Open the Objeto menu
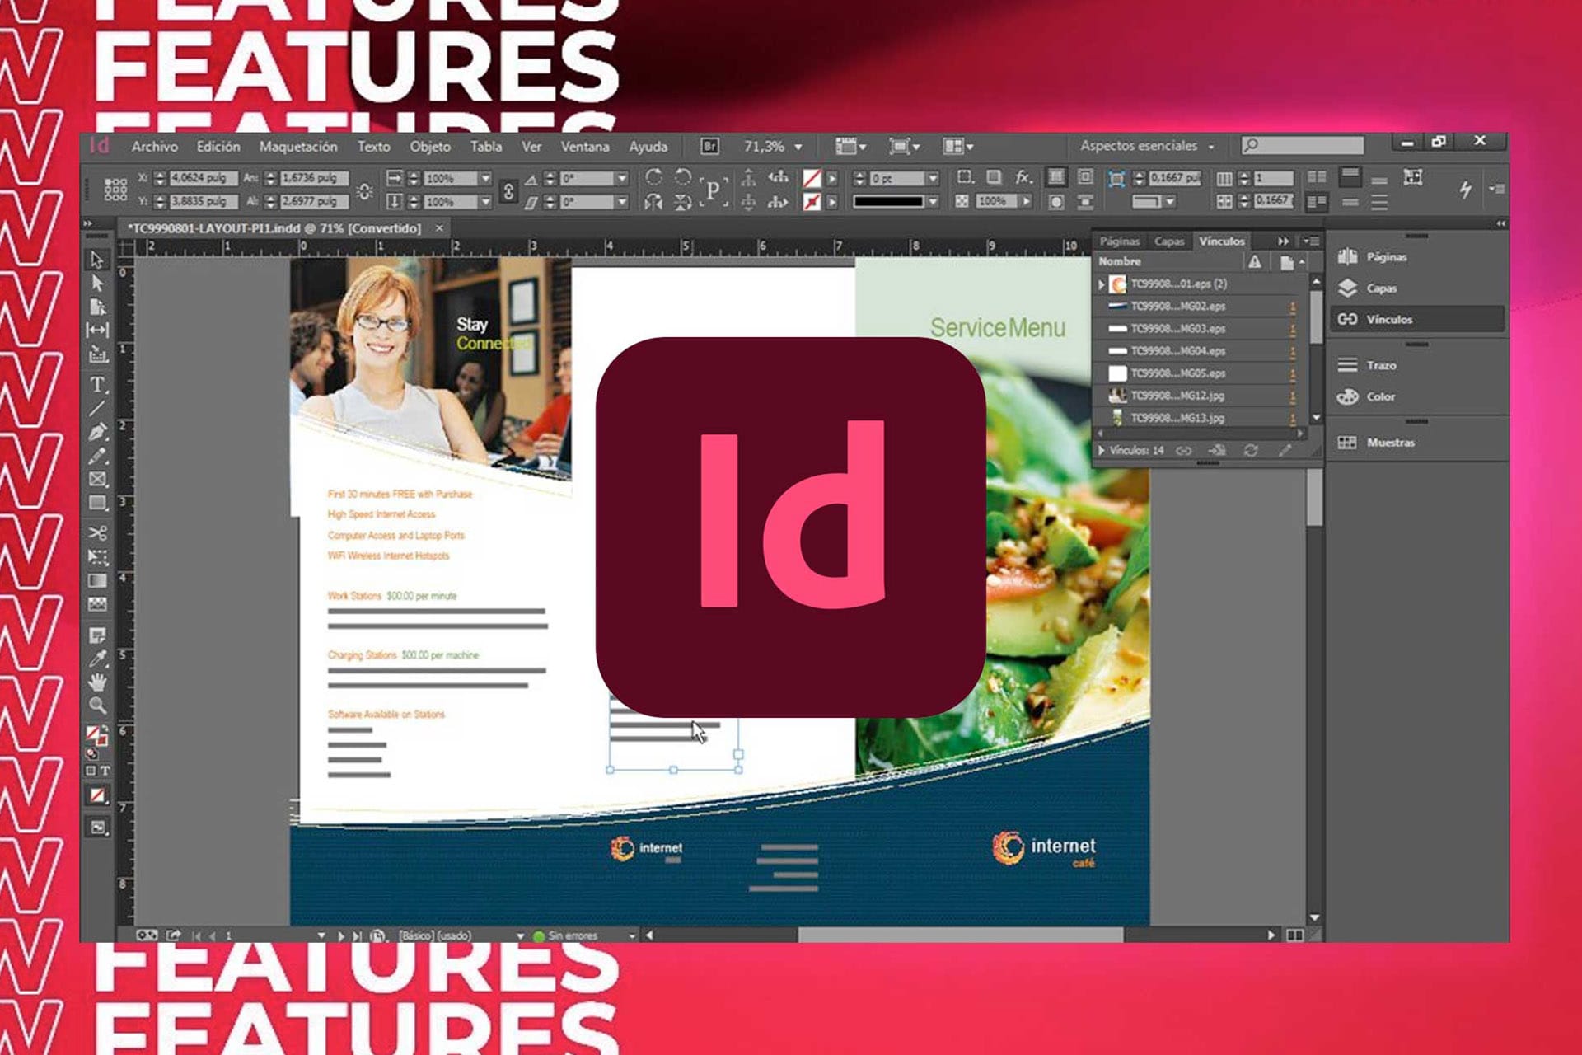The image size is (1582, 1055). 430,146
